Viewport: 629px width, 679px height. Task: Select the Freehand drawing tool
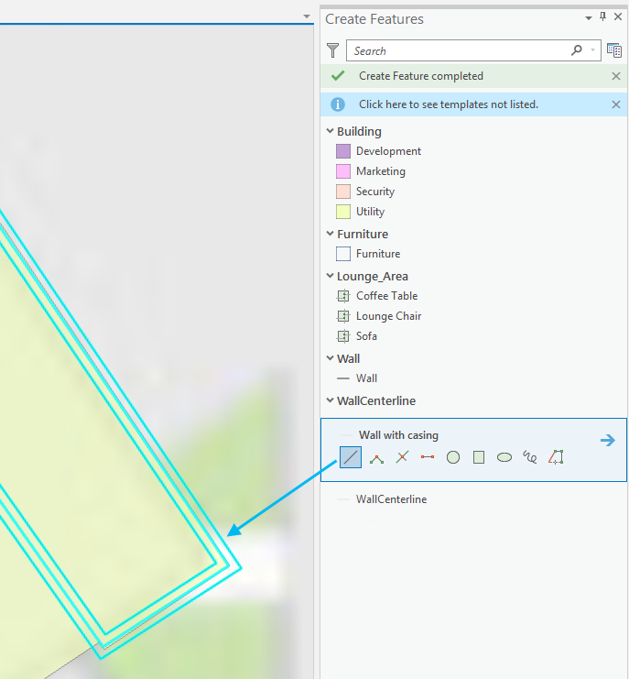pos(529,457)
